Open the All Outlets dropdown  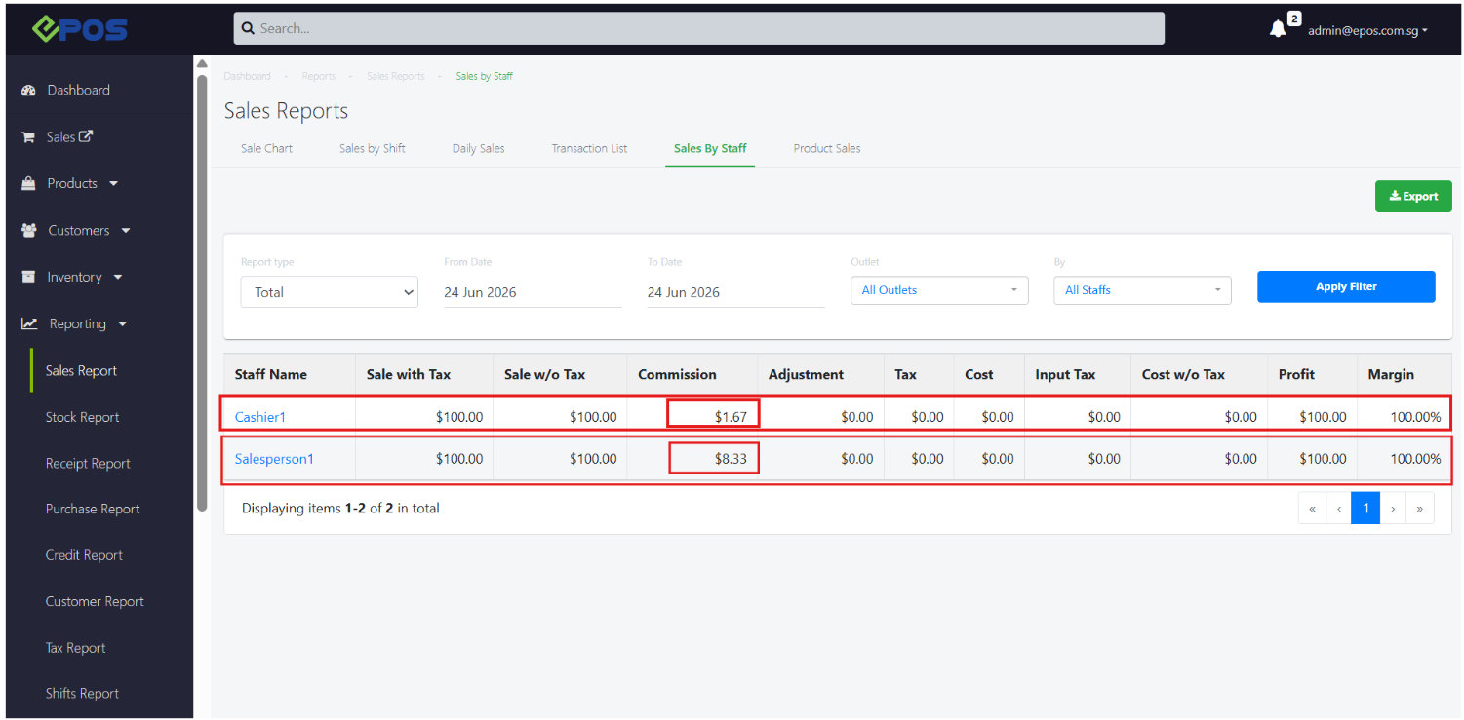pyautogui.click(x=939, y=290)
